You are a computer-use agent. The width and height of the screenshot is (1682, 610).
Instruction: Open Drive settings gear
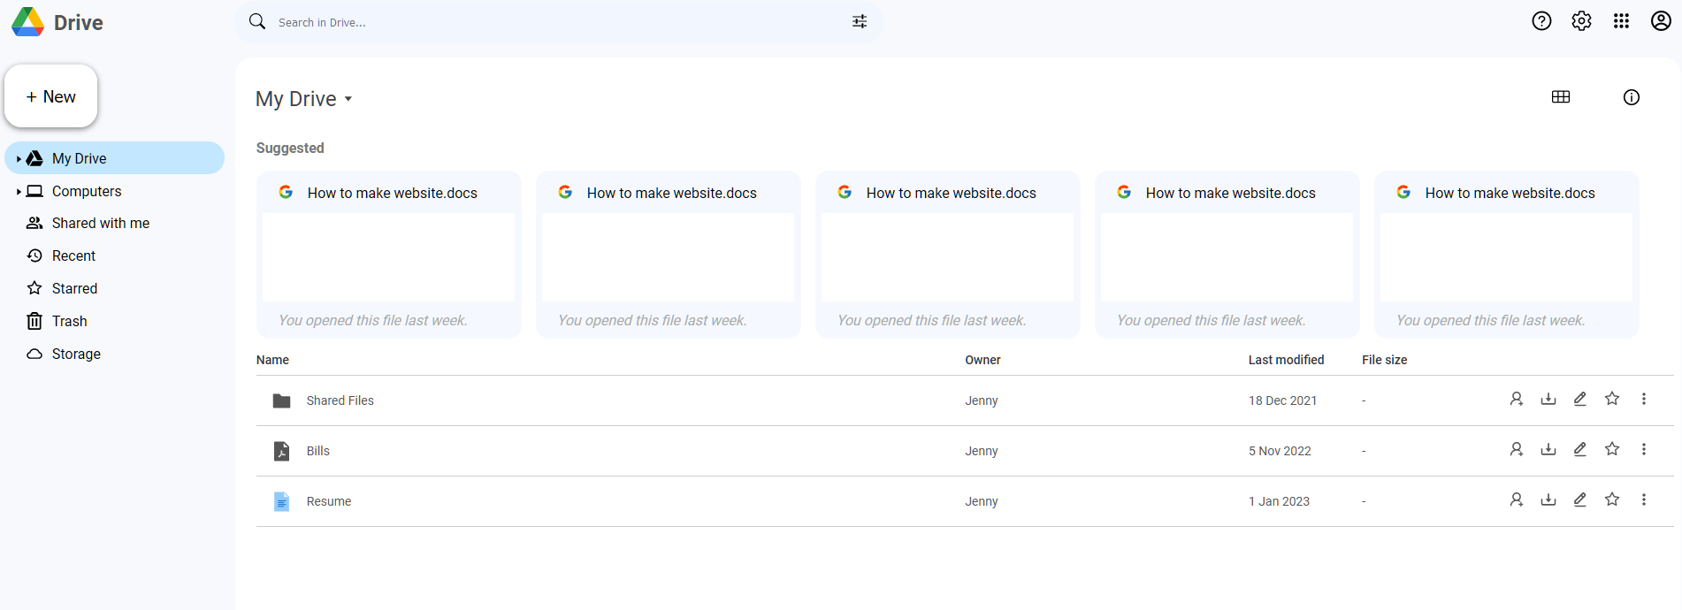tap(1581, 21)
